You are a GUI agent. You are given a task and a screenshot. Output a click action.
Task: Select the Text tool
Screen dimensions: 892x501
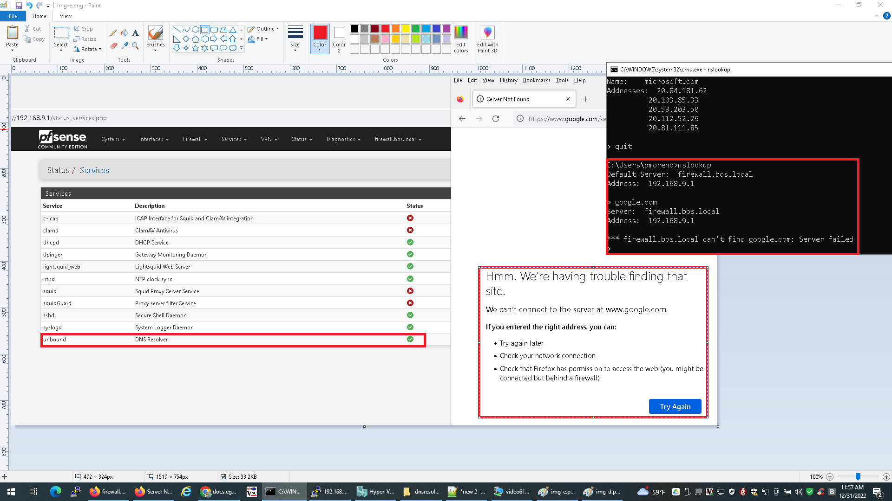tap(135, 33)
